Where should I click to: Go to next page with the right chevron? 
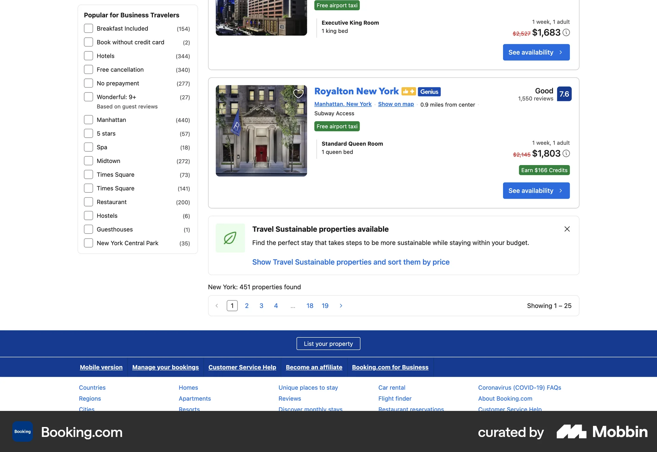(341, 305)
